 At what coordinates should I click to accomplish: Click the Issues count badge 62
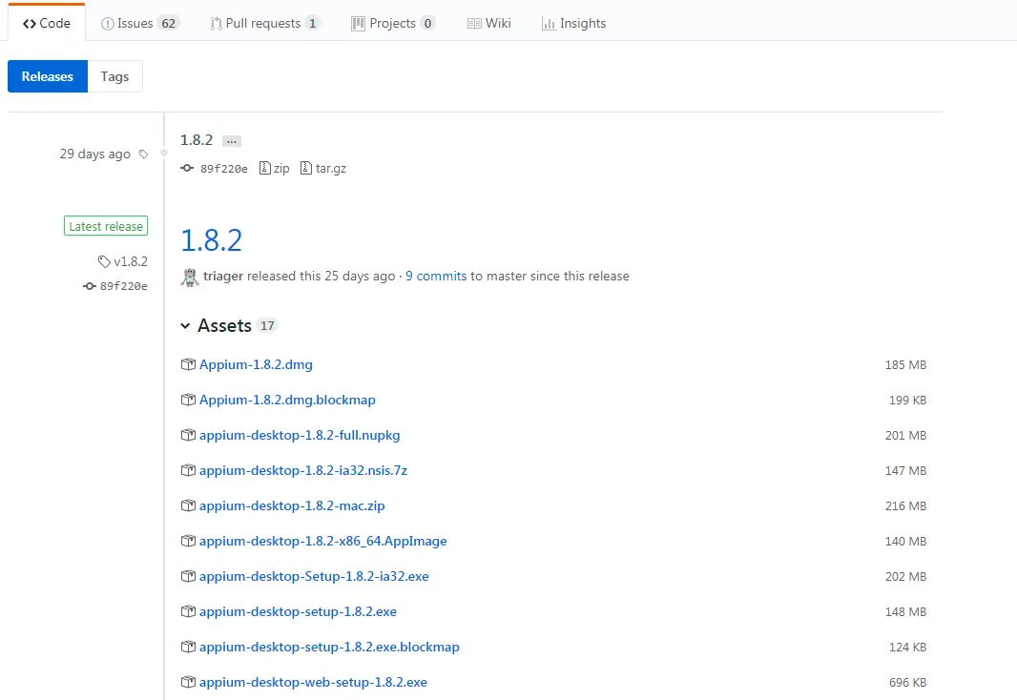pos(169,23)
